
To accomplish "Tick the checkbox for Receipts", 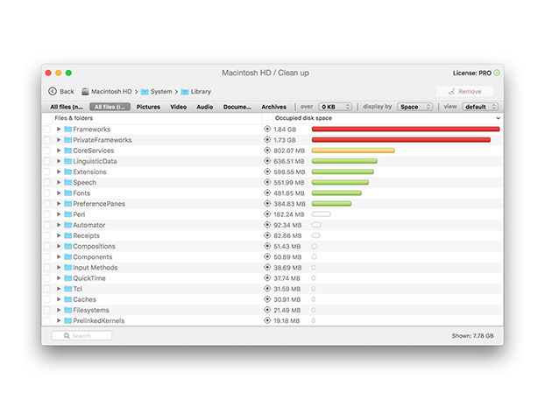I will click(46, 235).
